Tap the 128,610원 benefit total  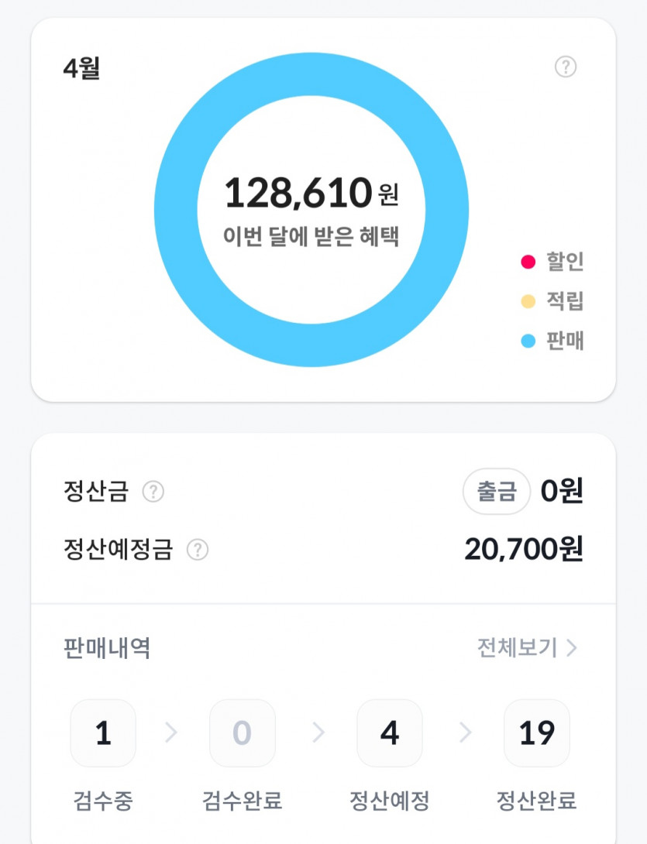tap(311, 194)
